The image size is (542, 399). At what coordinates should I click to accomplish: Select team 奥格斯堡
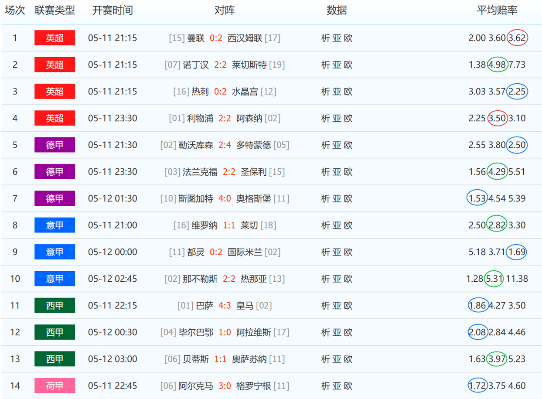click(254, 199)
